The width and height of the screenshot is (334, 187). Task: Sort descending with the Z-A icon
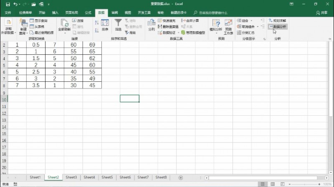tap(97, 30)
